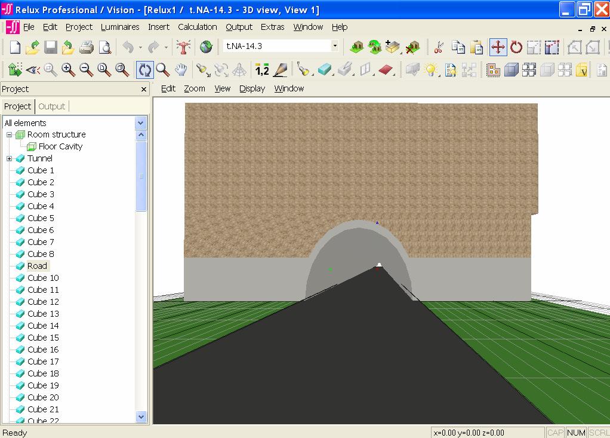Click the plain magnifier zoom window icon
This screenshot has height=438, width=610.
pos(162,70)
